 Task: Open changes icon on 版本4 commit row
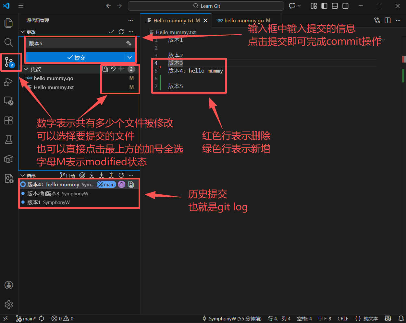coord(131,184)
